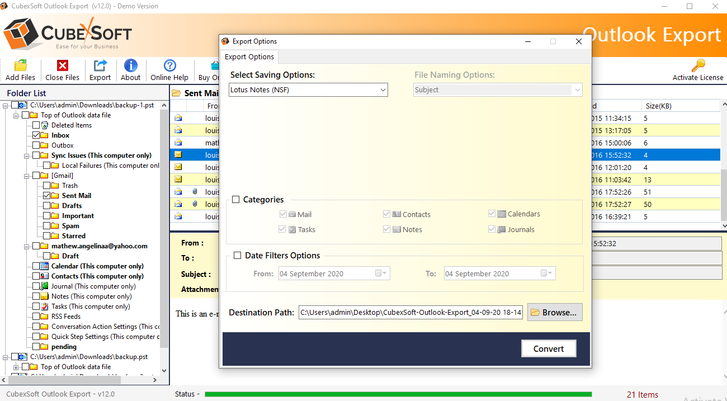Click the Close Files red X icon
Viewport: 727px width, 401px height.
coord(62,66)
